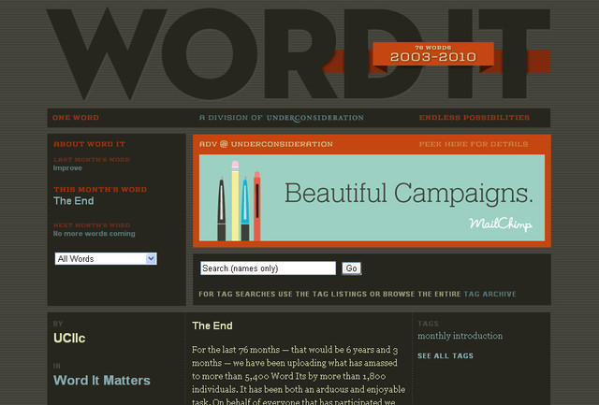Image resolution: width=599 pixels, height=405 pixels.
Task: Click the orange 76 Words 2003-2010 badge
Action: point(433,54)
